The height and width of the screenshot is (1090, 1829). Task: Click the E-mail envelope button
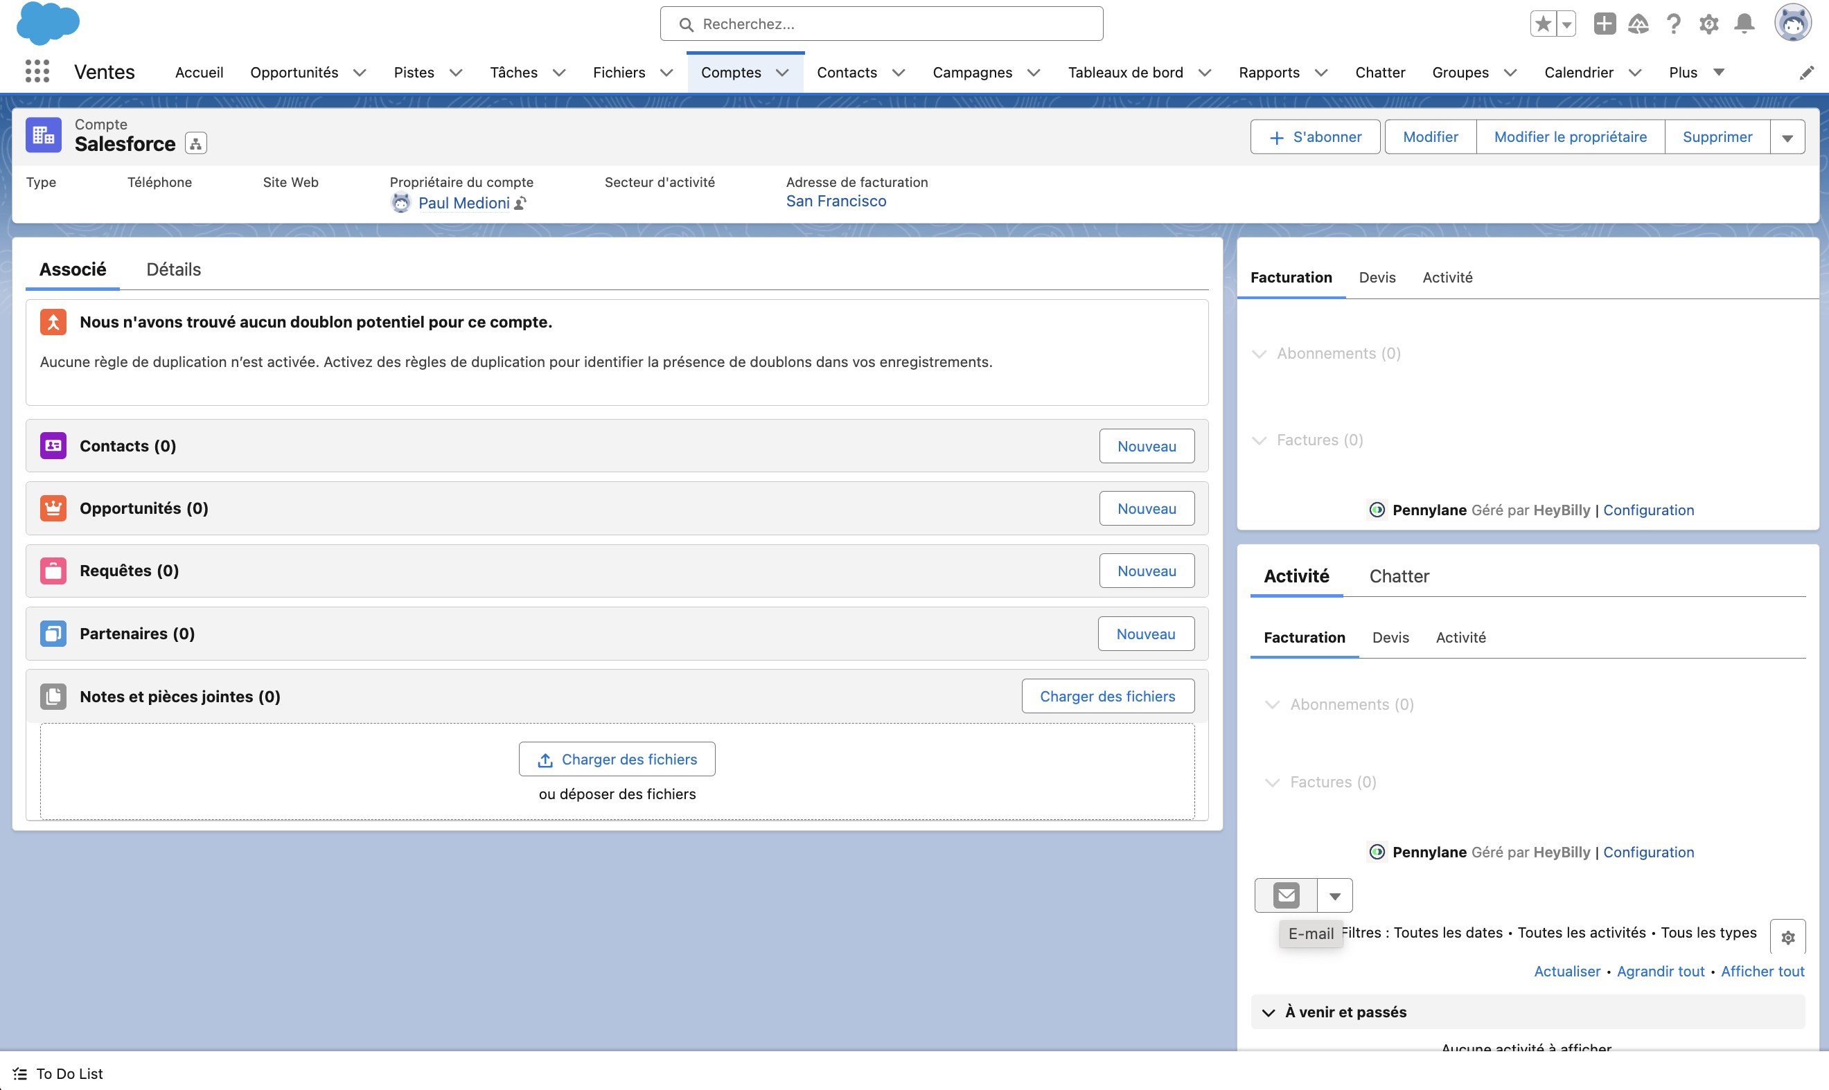[x=1286, y=896]
